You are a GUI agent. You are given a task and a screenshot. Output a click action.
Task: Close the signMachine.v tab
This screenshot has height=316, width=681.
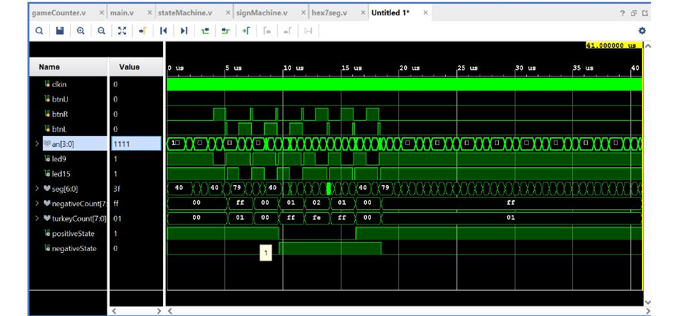(x=302, y=13)
